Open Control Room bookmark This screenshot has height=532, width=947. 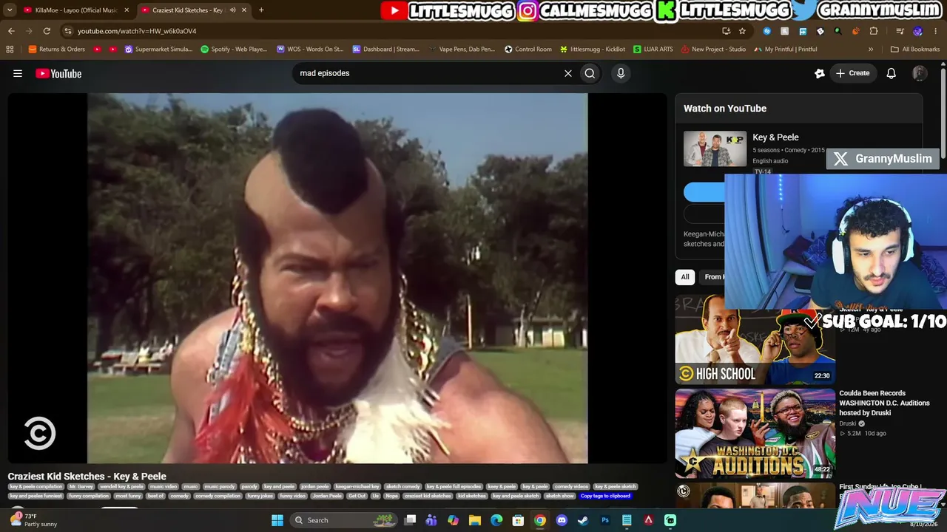pyautogui.click(x=528, y=50)
